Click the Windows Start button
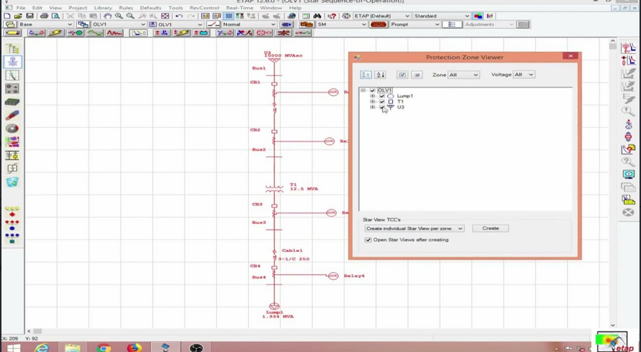This screenshot has width=641, height=352. click(x=13, y=348)
